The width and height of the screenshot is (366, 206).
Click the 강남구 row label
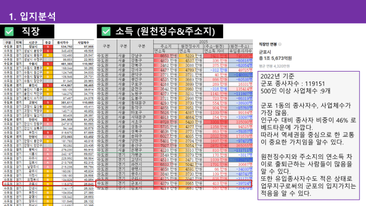142,56
